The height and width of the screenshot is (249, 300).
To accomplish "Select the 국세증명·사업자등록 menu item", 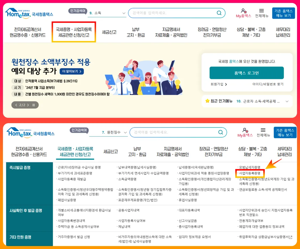I will click(74, 32).
